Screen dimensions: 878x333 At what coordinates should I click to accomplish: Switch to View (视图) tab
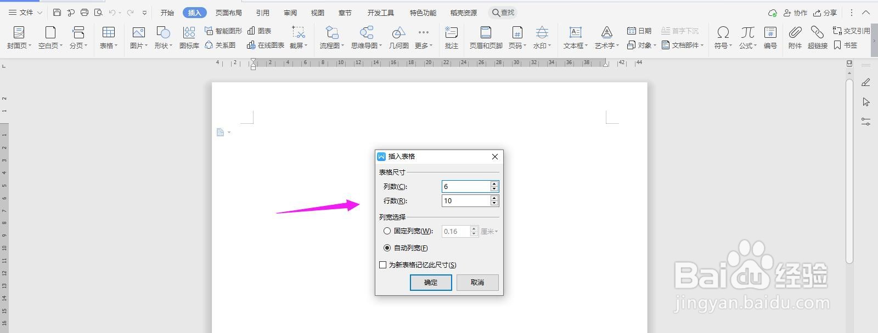click(317, 13)
